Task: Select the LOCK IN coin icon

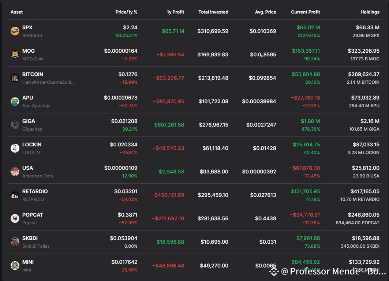Action: point(15,148)
